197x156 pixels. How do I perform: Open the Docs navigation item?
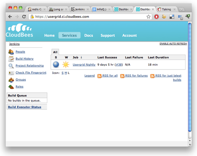tap(89, 36)
